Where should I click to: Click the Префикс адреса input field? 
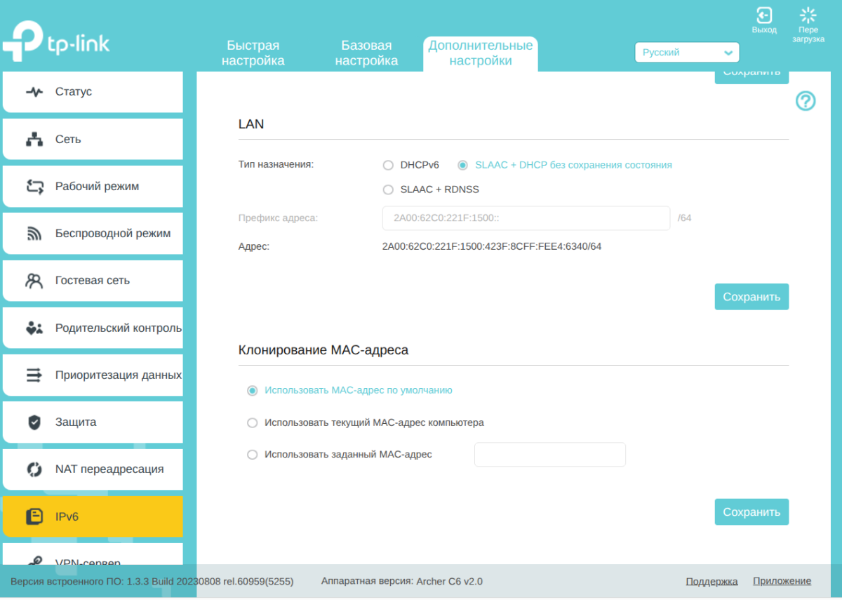(526, 218)
